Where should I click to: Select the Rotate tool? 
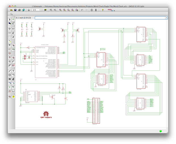coord(13,33)
